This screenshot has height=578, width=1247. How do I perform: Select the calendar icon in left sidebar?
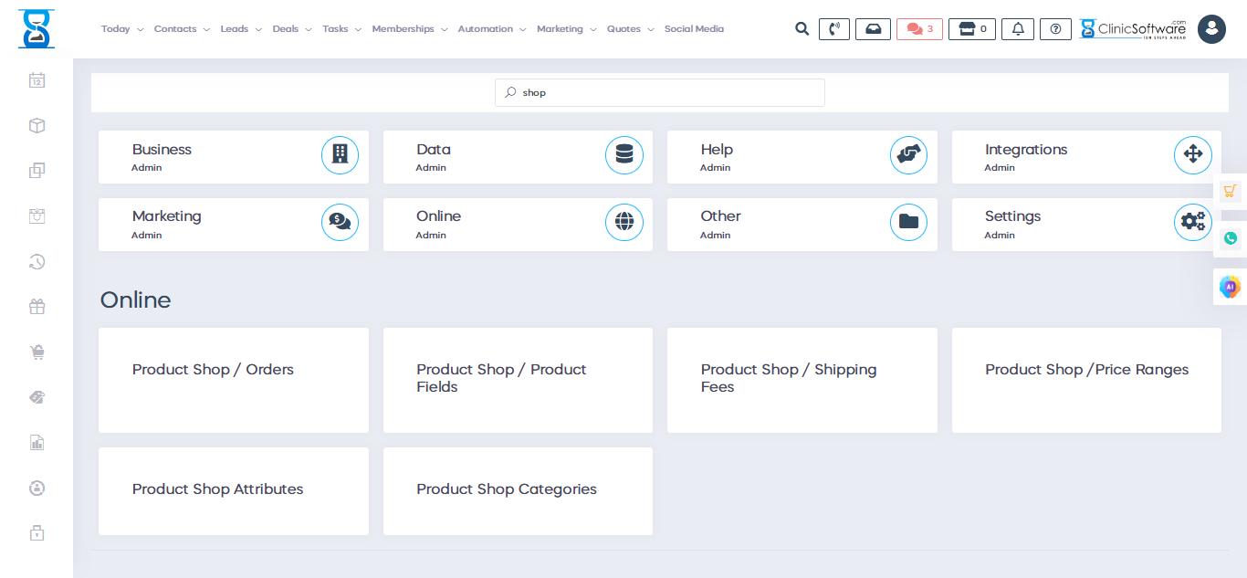coord(37,80)
